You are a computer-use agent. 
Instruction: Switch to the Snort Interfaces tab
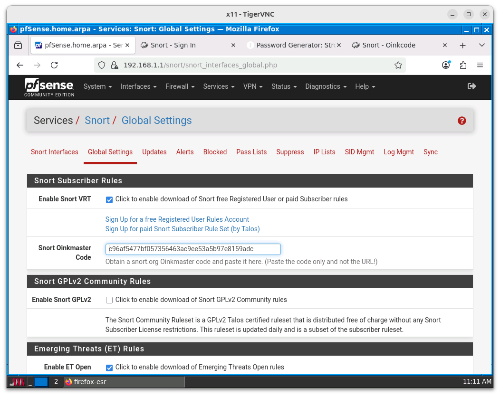coord(55,152)
